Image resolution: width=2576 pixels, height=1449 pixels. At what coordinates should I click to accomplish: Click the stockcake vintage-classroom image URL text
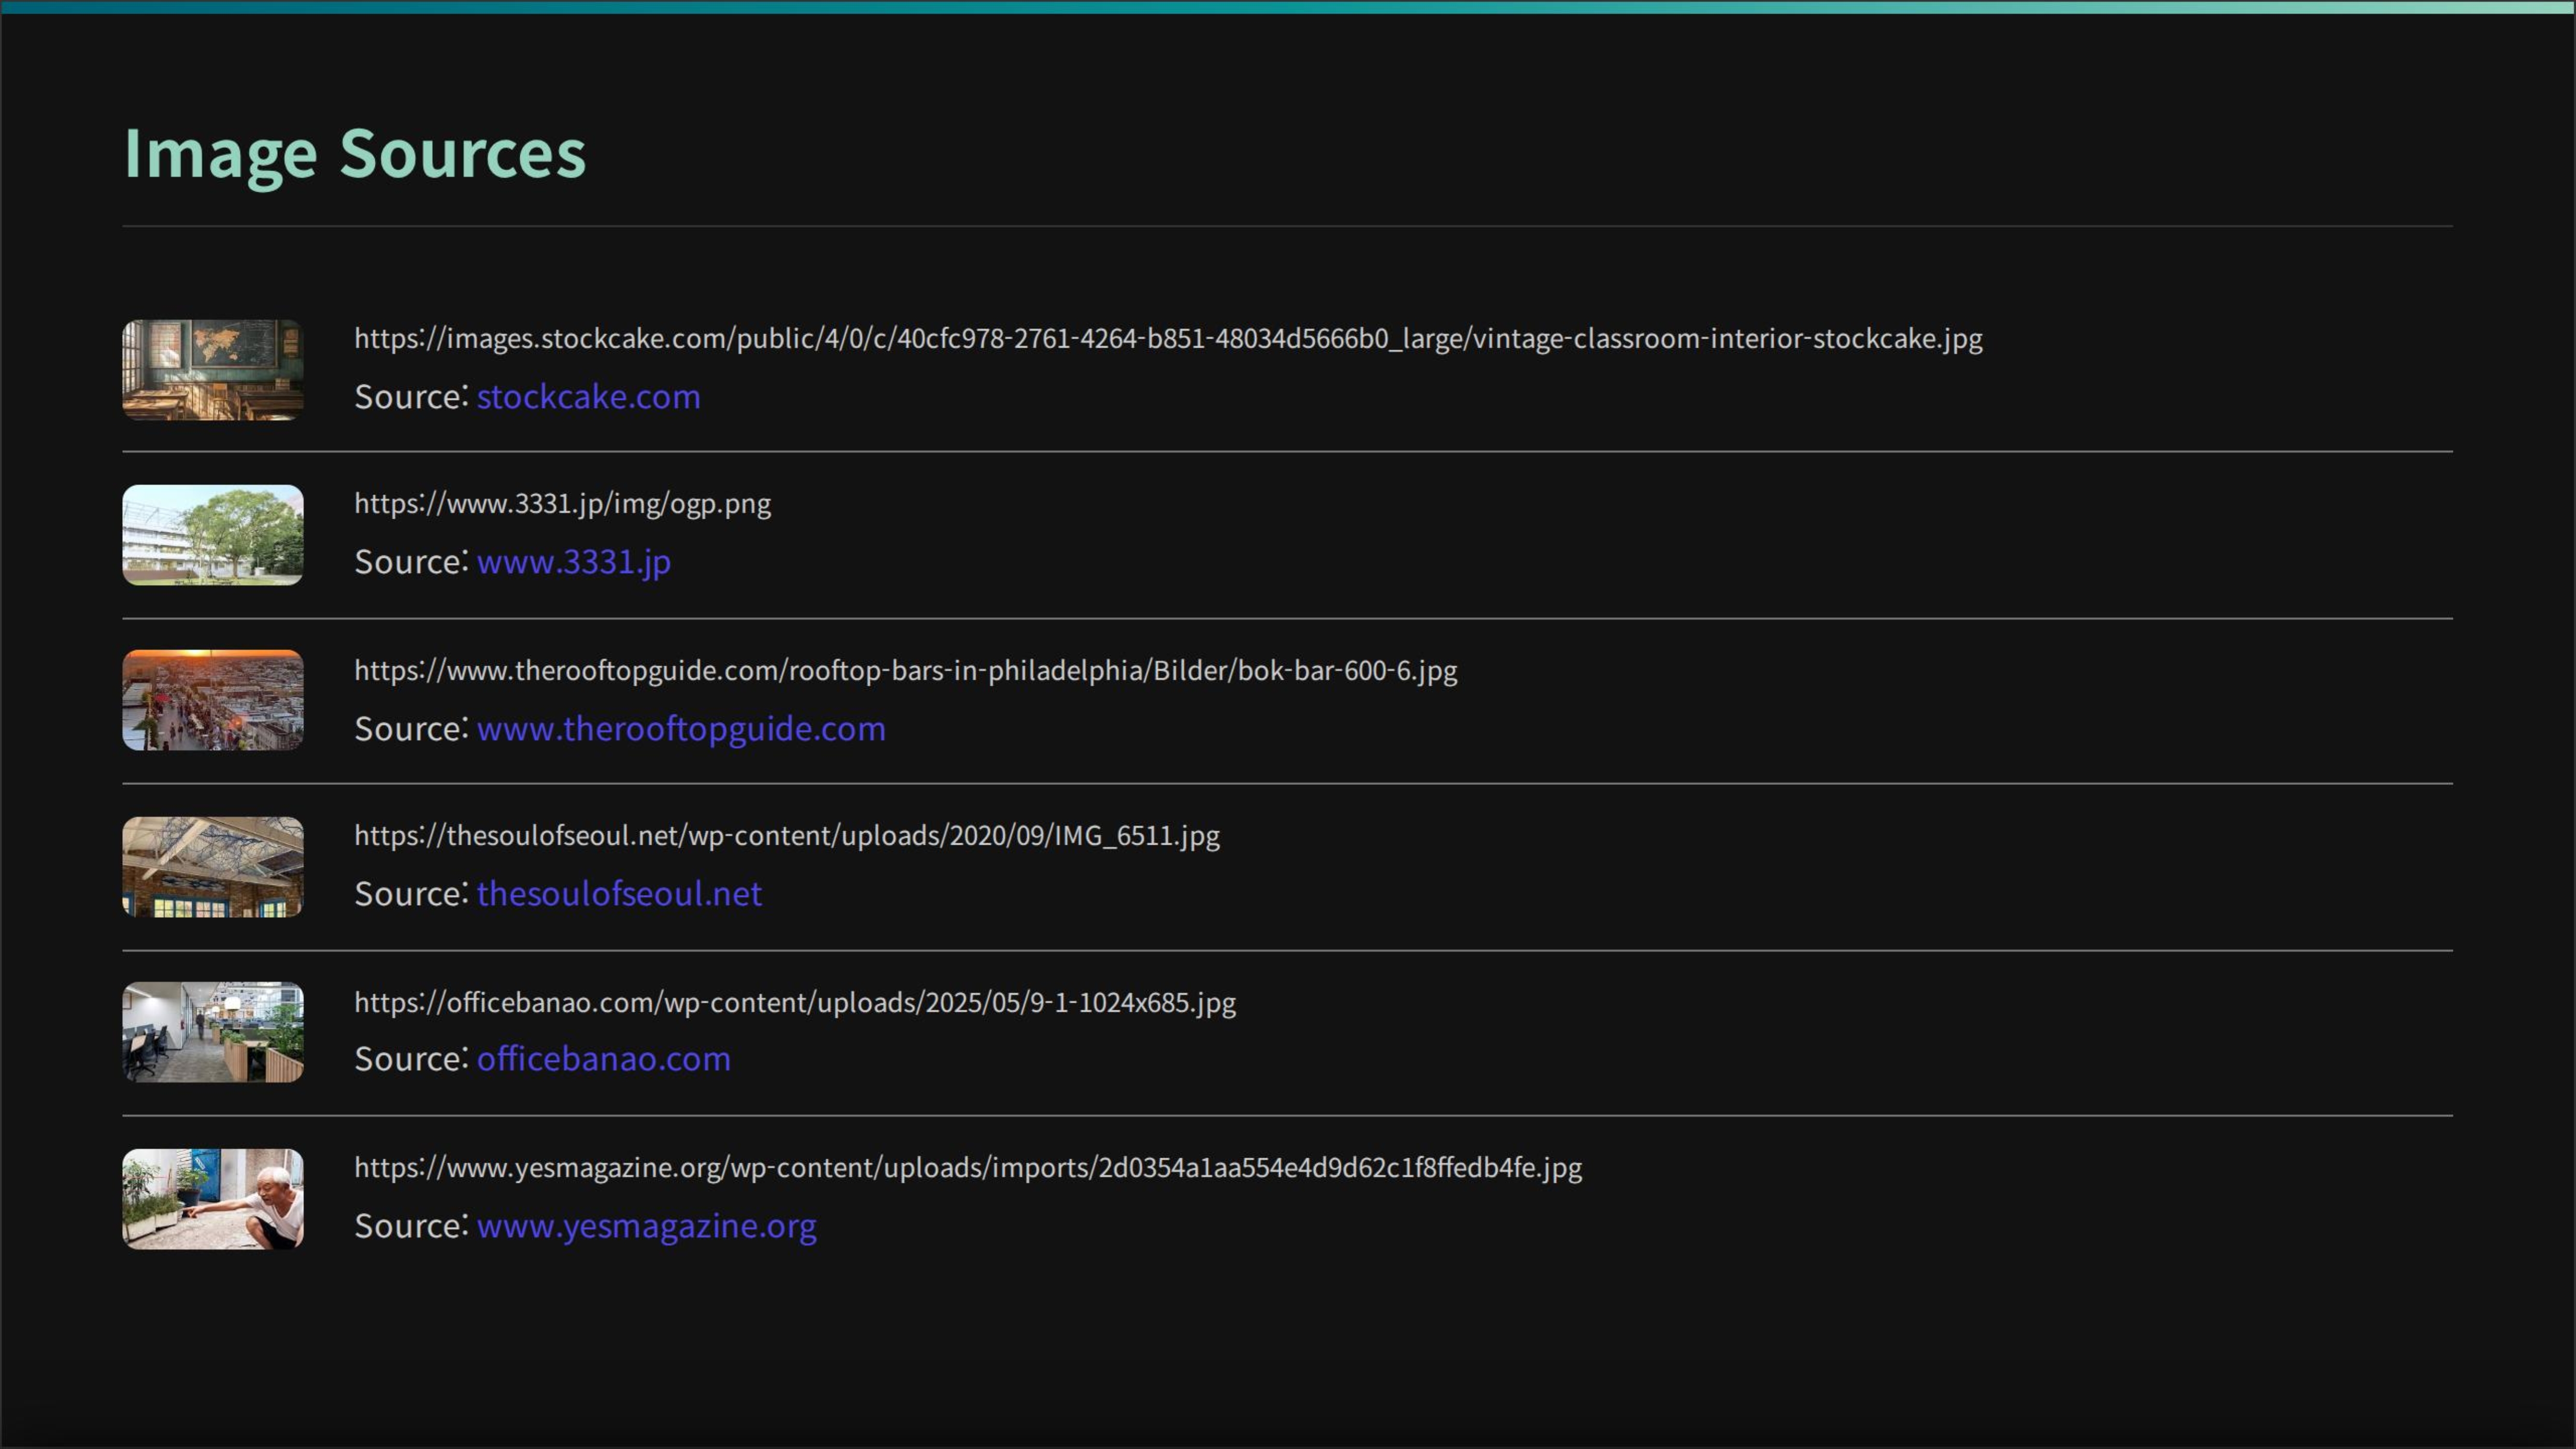click(x=1167, y=339)
